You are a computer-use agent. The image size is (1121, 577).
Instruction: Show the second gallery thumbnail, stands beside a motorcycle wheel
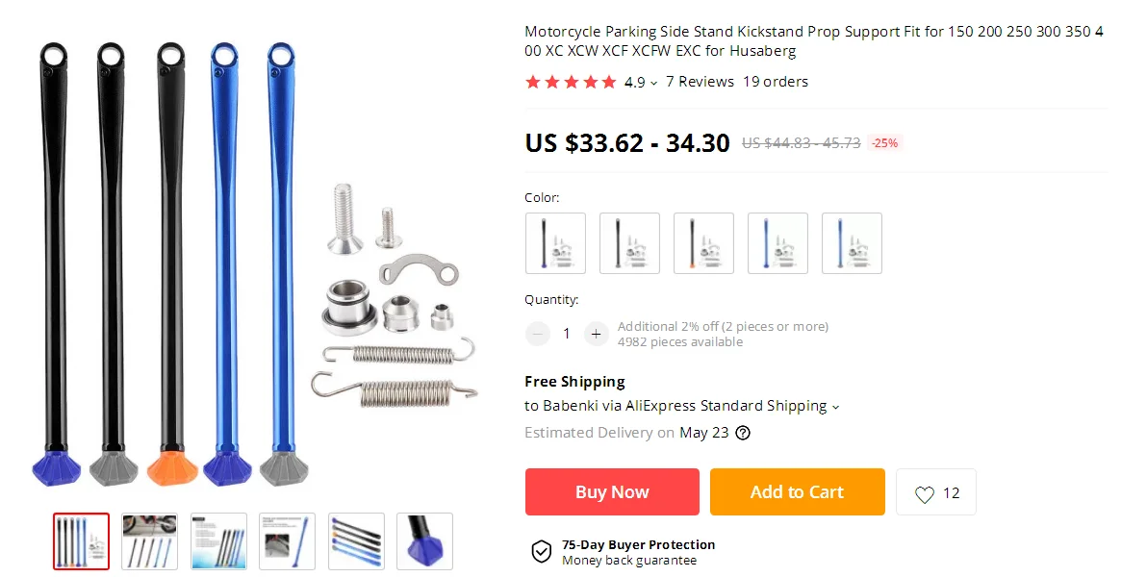coord(149,541)
